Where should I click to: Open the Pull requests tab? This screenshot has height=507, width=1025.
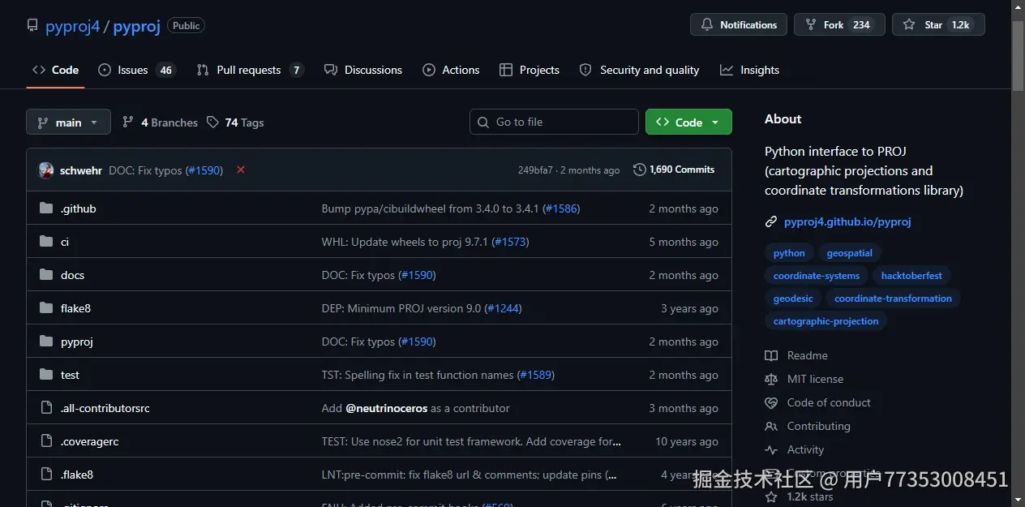[x=250, y=70]
